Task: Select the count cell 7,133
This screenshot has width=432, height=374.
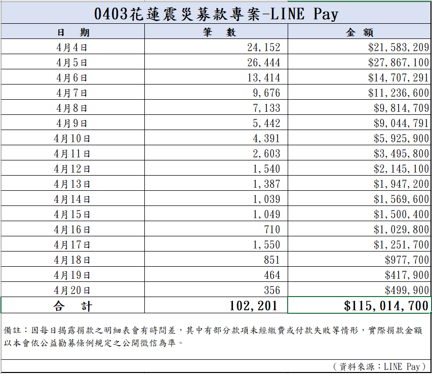Action: 216,107
